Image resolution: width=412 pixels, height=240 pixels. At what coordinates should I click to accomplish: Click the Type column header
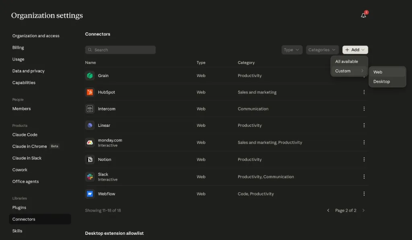coord(201,63)
